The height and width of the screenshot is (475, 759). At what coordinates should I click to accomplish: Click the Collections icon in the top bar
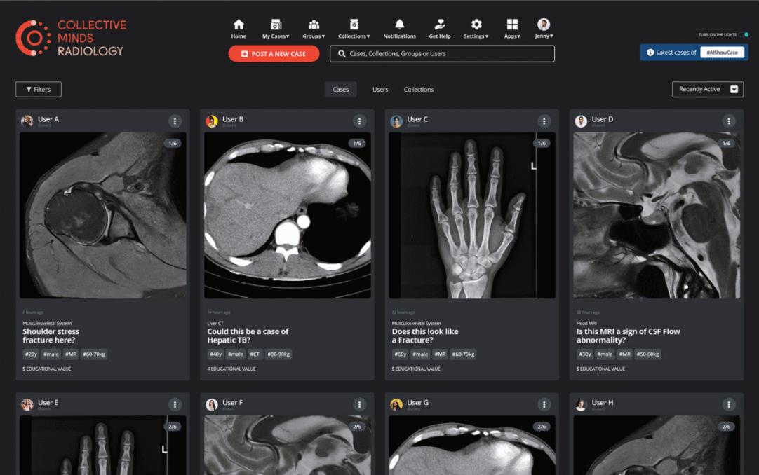click(354, 23)
